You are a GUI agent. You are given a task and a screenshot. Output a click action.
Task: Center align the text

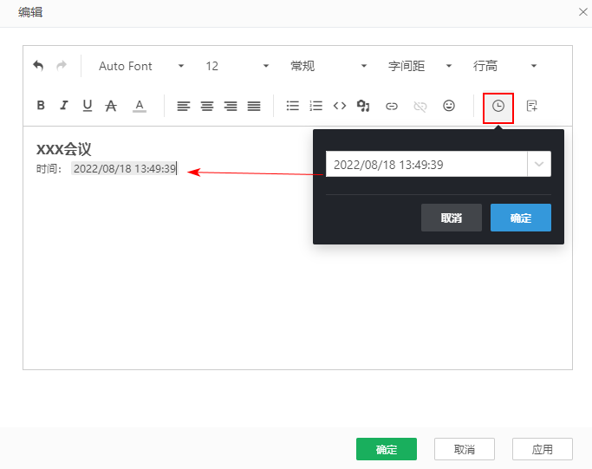click(x=207, y=106)
